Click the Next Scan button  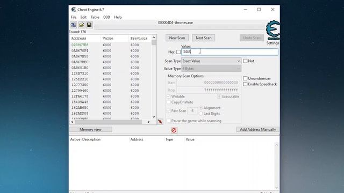coord(204,38)
